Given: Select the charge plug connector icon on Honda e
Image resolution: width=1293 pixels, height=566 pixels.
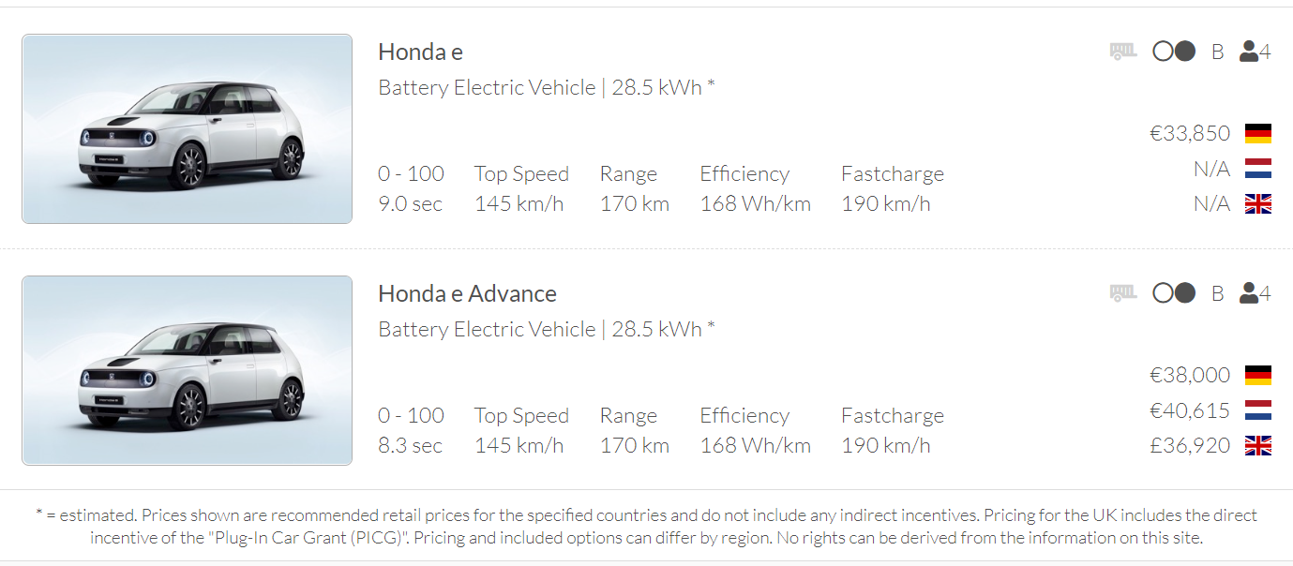Looking at the screenshot, I should tap(1173, 51).
